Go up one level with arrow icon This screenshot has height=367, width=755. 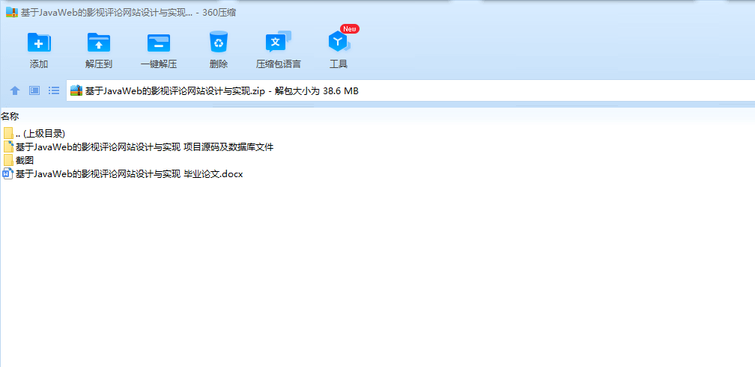(x=15, y=90)
